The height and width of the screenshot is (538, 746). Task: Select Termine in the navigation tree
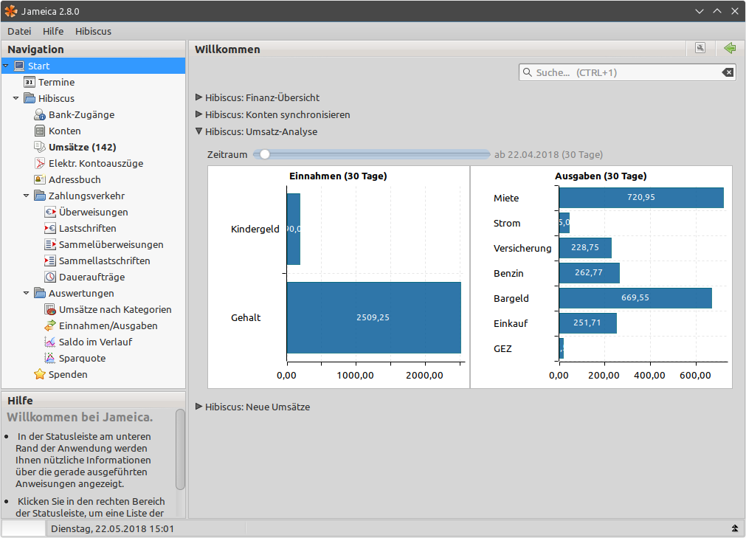click(57, 82)
